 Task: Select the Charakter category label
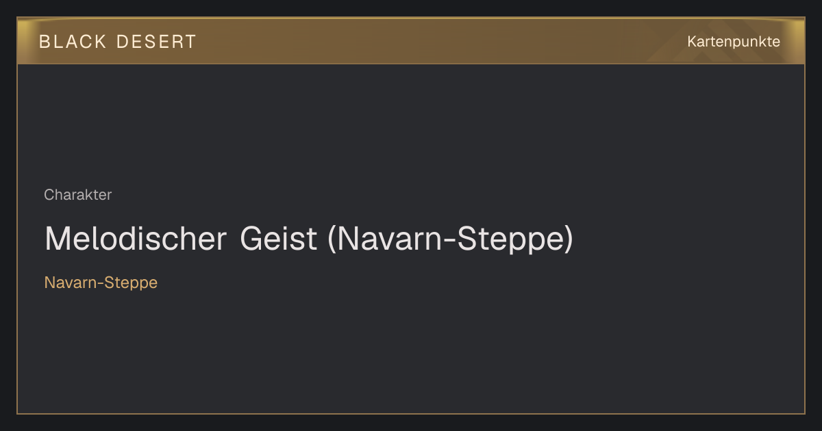[x=78, y=195]
